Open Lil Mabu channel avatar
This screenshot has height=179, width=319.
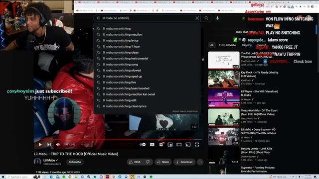coord(37,162)
